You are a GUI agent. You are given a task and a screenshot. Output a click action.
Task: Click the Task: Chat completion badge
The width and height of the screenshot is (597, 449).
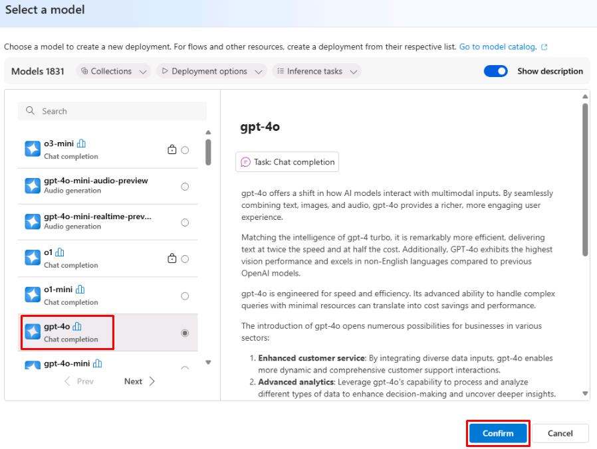click(287, 162)
